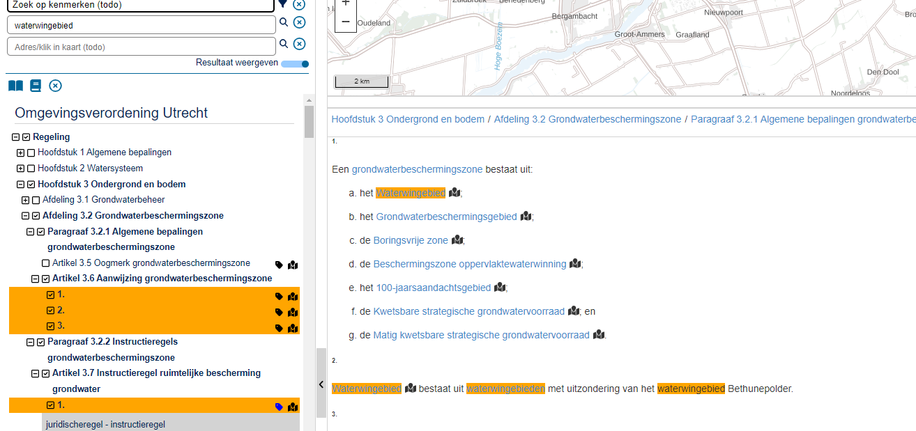The height and width of the screenshot is (431, 916).
Task: Collapse the Regeling tree node
Action: click(16, 137)
